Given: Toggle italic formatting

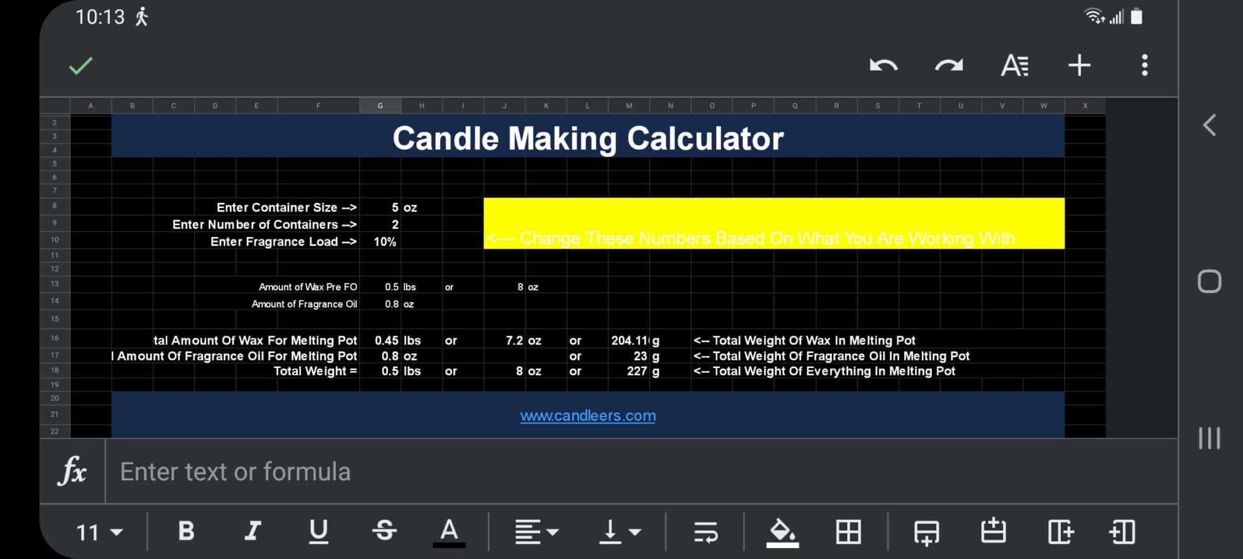Looking at the screenshot, I should point(252,532).
